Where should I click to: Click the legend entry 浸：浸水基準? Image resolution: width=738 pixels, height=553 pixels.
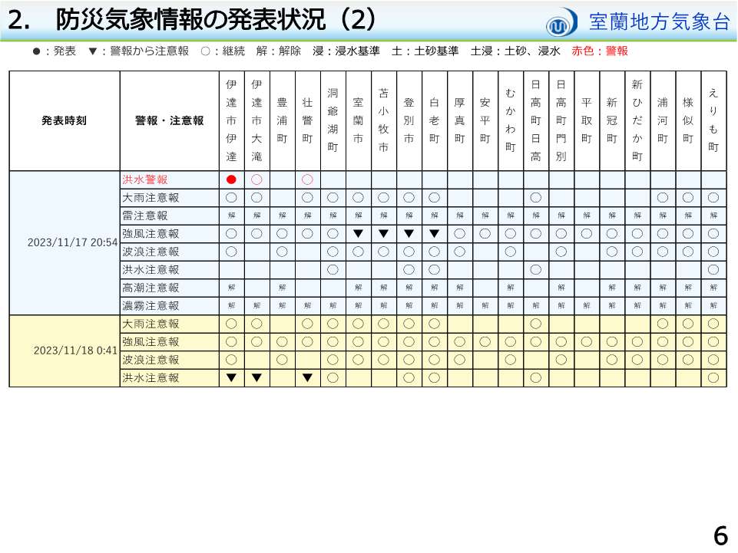point(346,51)
